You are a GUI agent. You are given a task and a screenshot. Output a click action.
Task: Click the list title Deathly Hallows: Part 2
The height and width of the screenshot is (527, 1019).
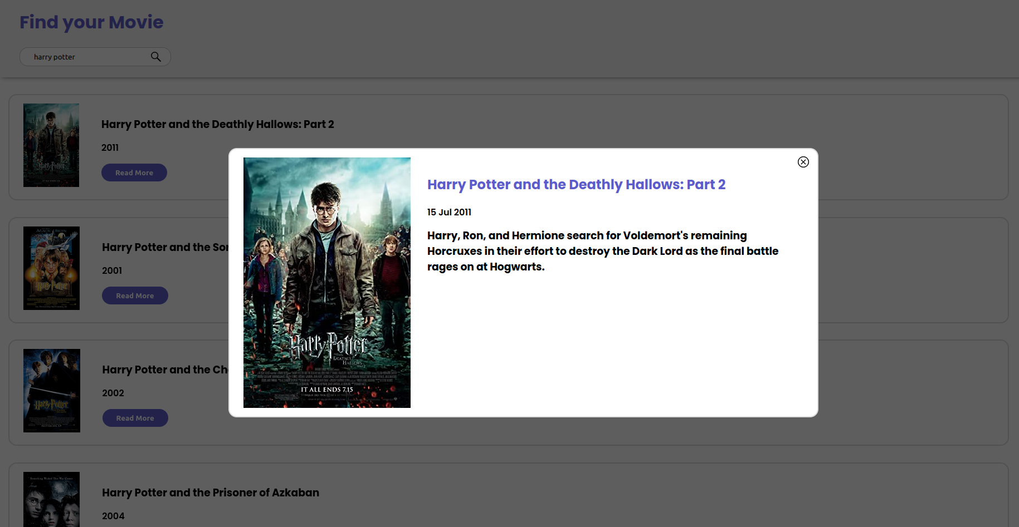(218, 124)
